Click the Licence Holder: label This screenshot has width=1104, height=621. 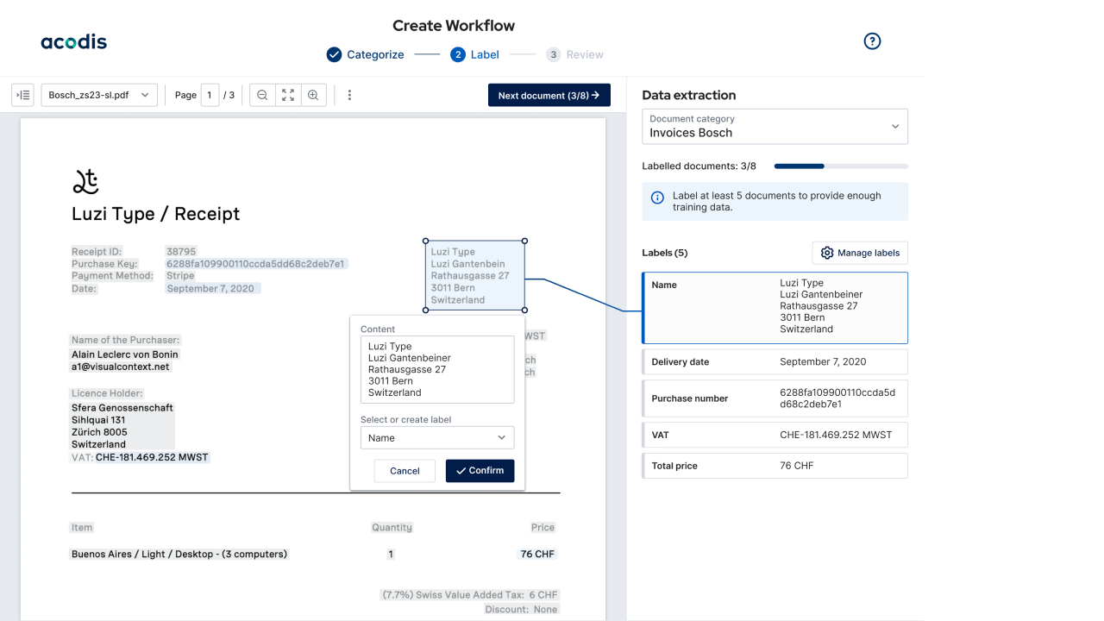pyautogui.click(x=107, y=393)
